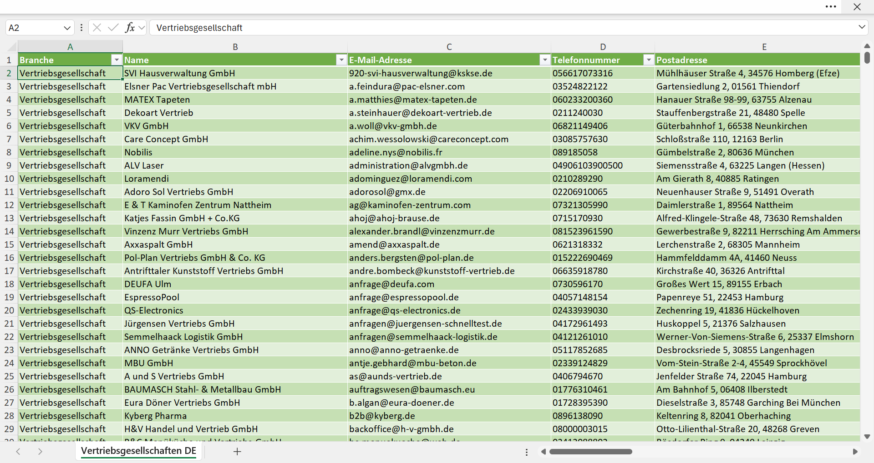Click the horizontal scrollbar thumb
This screenshot has width=874, height=463.
pos(590,452)
